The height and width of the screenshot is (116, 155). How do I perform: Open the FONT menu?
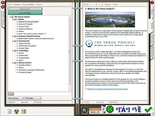click(86, 5)
